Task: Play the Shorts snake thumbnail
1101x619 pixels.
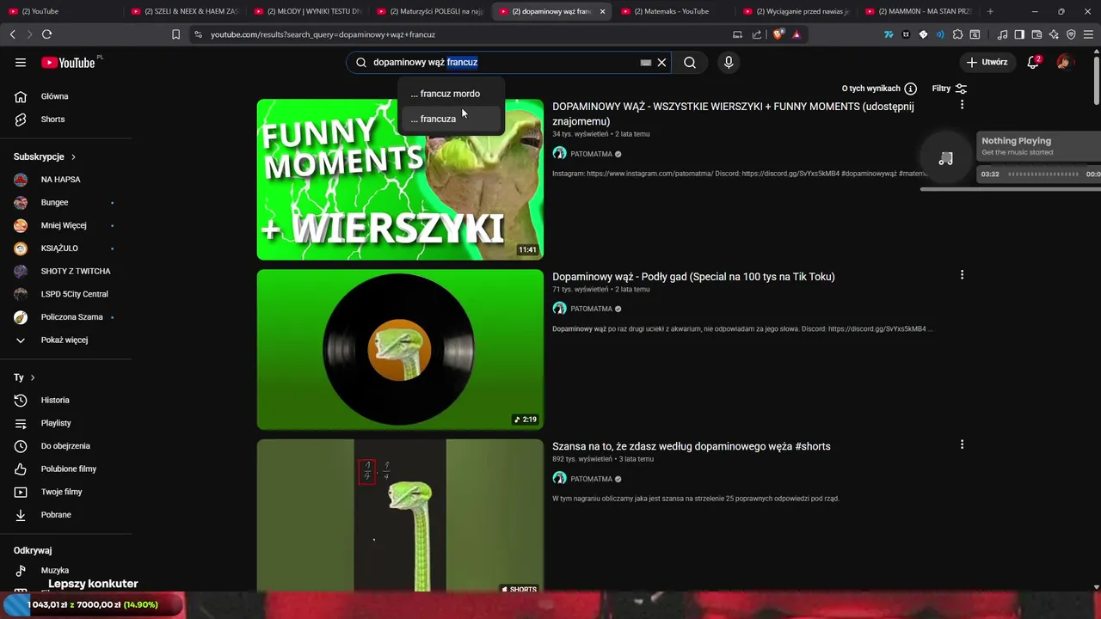Action: [400, 516]
